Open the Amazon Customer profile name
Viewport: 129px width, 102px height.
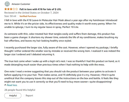[x=21, y=4]
